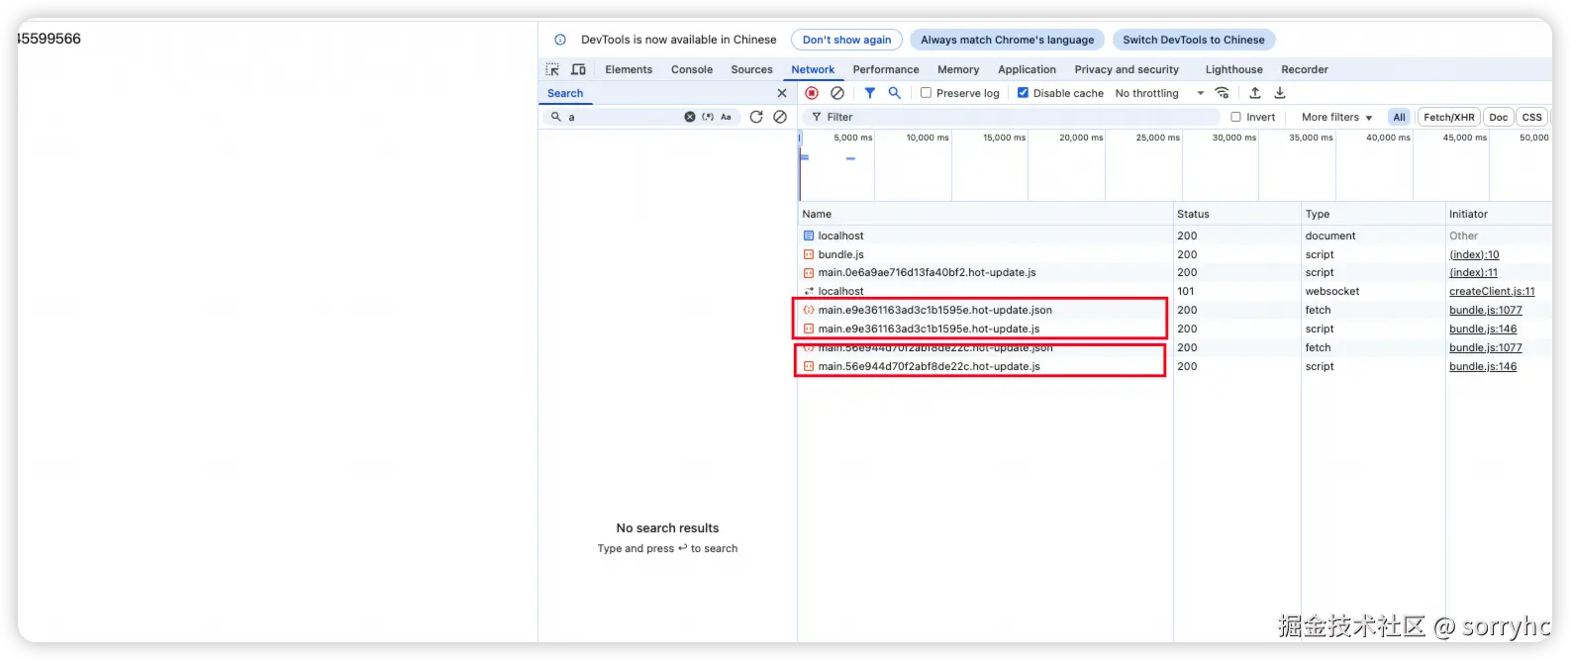Open Privacy and security tab

(1127, 69)
